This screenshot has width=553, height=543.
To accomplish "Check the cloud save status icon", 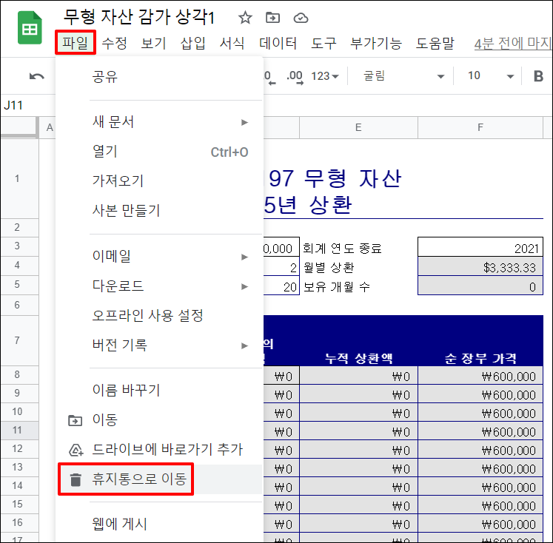I will tap(301, 18).
